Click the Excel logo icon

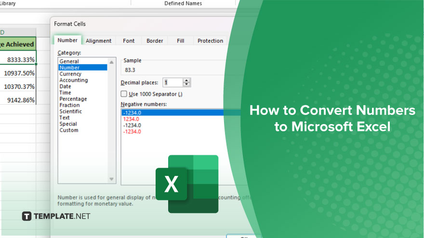point(187,184)
